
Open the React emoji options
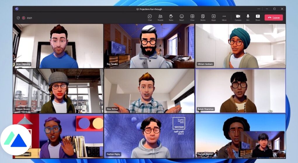182,17
